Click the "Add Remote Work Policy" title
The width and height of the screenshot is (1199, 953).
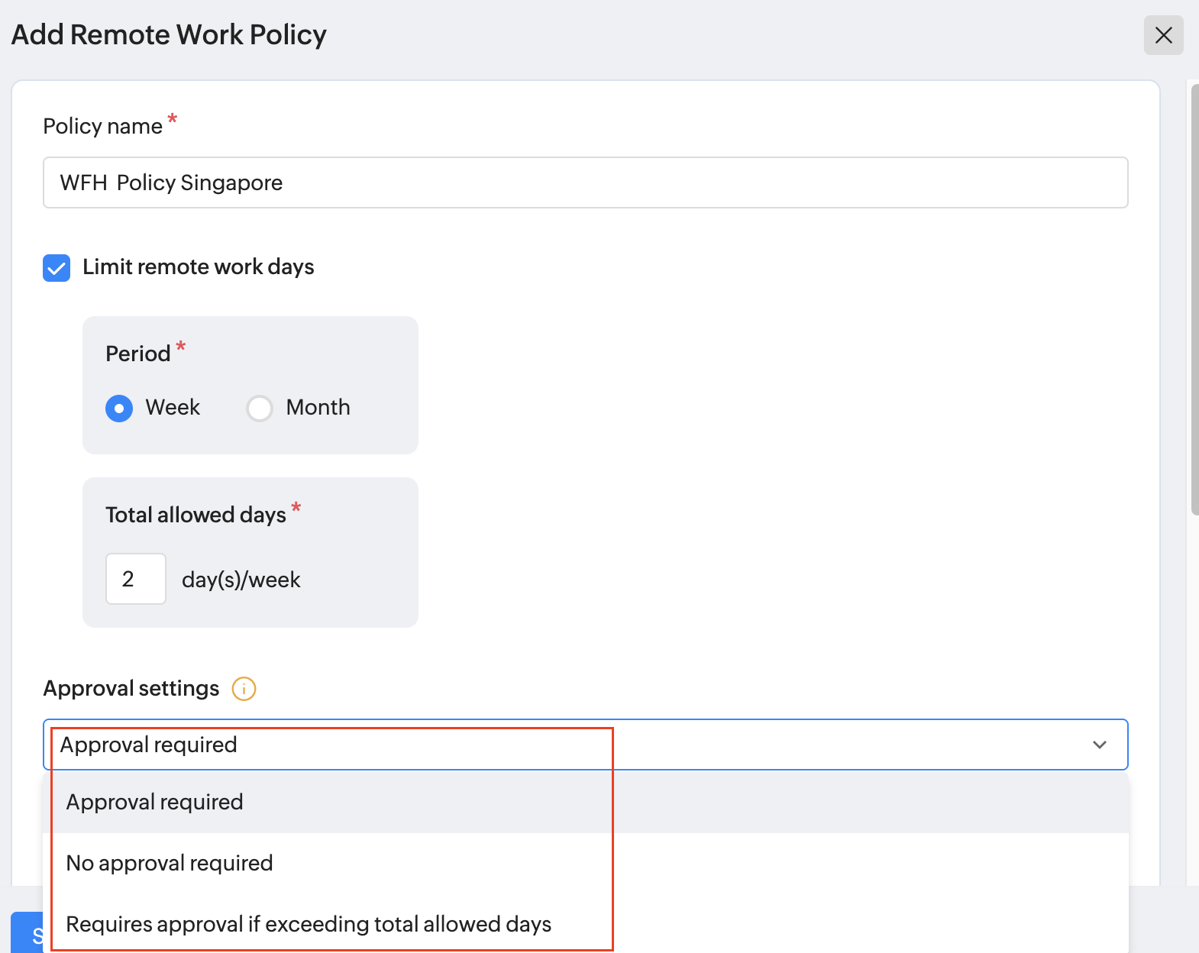coord(169,35)
